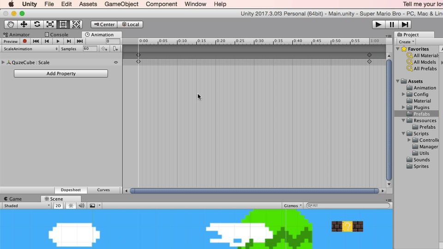Select the Rect Transform tool
The image size is (443, 249).
coord(63,24)
